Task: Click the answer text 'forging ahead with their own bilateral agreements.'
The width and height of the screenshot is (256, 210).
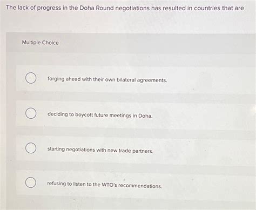Action: tap(107, 79)
